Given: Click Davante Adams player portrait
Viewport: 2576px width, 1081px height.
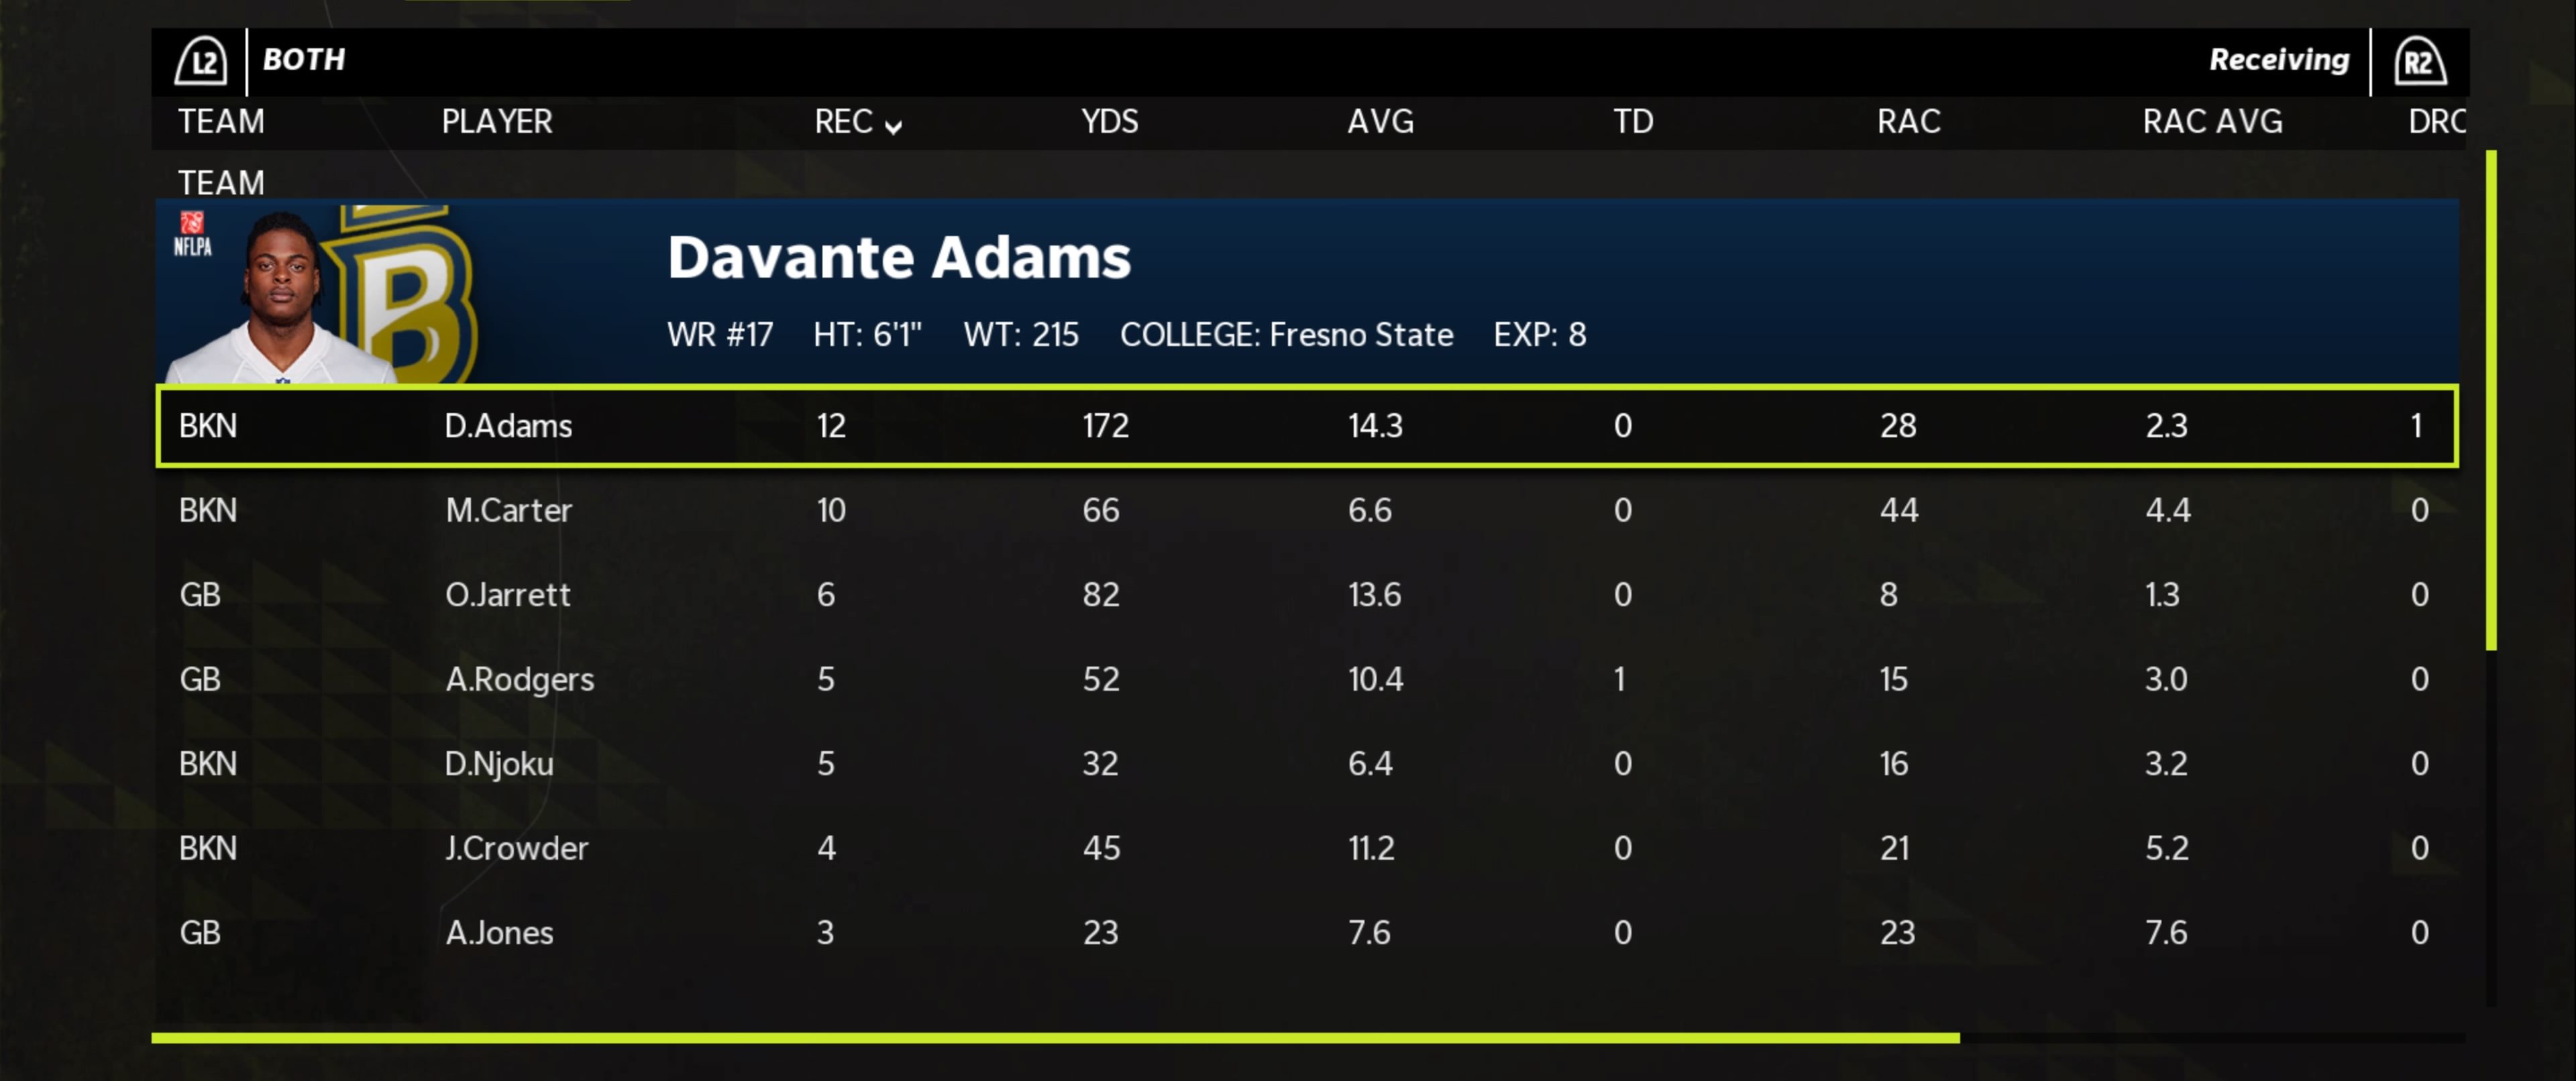Looking at the screenshot, I should 282,297.
